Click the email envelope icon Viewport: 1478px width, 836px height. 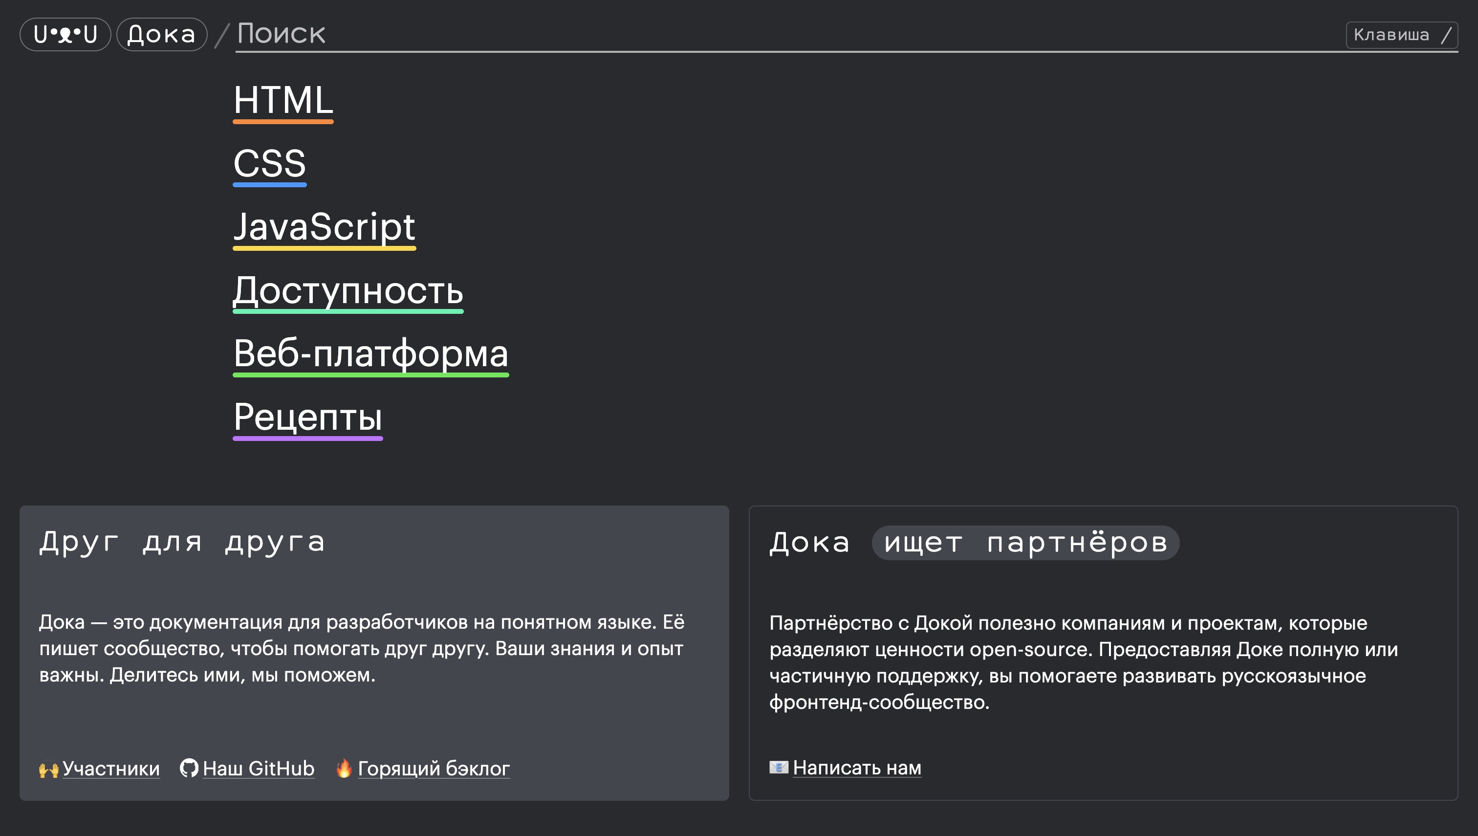(x=778, y=767)
